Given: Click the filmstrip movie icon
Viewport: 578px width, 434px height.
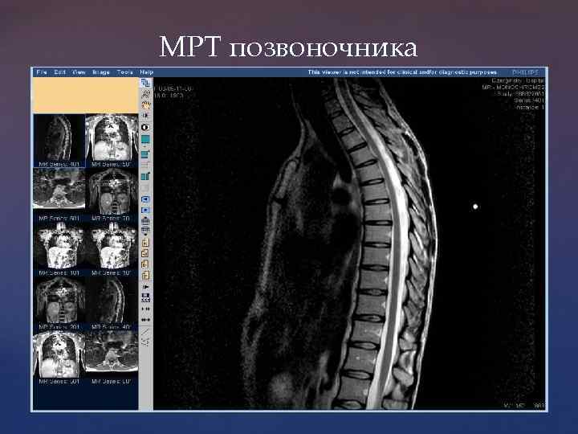Looking at the screenshot, I should tap(145, 297).
